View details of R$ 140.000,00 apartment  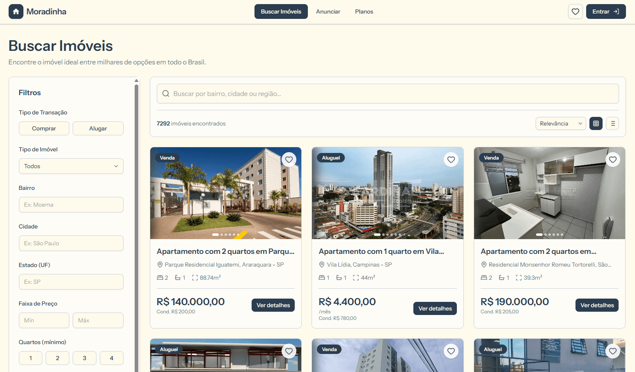tap(273, 305)
